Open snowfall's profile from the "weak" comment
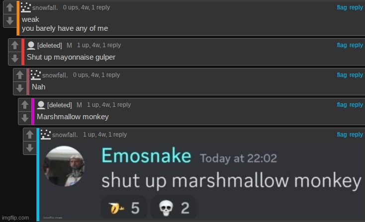The height and width of the screenshot is (222, 365). pos(45,7)
